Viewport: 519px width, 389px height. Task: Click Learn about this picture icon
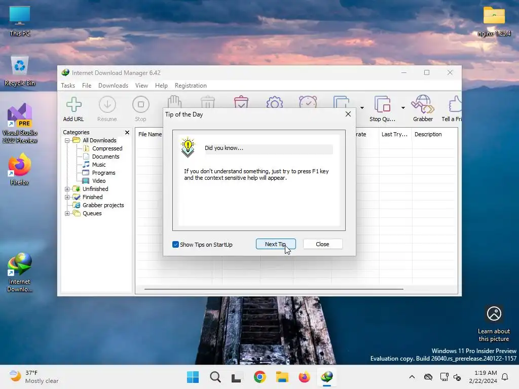494,314
